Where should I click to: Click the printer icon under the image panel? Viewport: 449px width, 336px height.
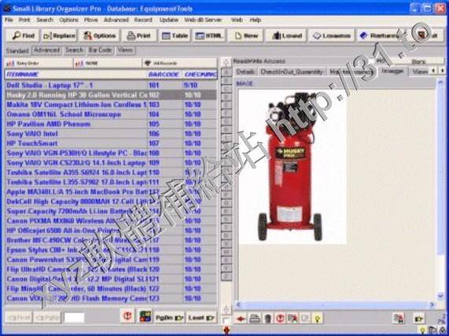pos(255,318)
